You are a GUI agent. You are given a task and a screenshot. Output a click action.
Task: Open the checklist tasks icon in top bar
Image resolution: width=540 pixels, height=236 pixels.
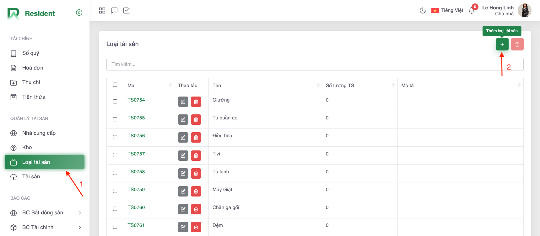pos(127,11)
